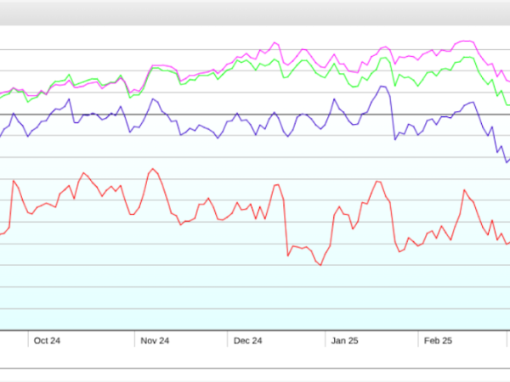510x382 pixels.
Task: Click the Dec 24 axis label
Action: point(248,340)
